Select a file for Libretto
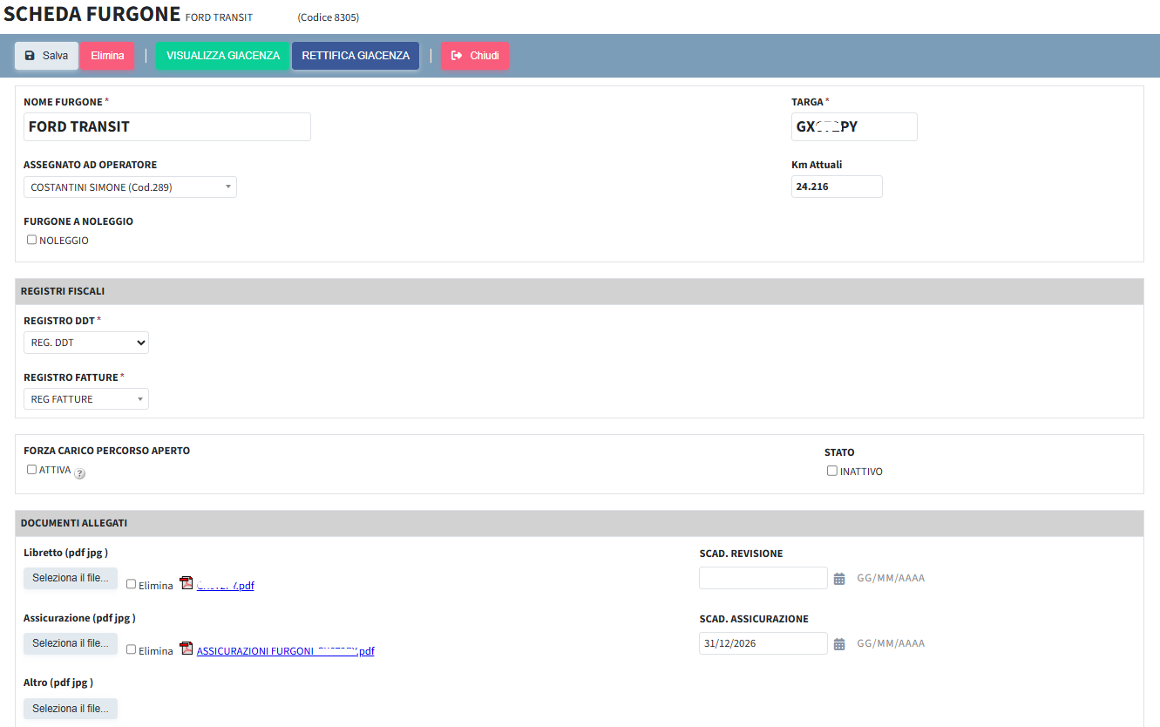Screen dimensions: 1160x727 tap(71, 578)
